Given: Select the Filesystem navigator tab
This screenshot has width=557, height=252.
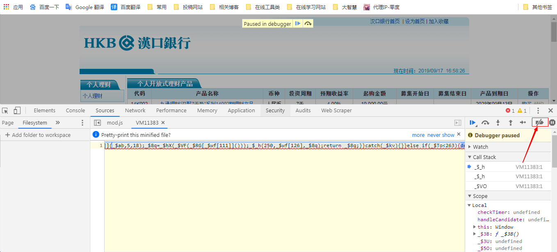Looking at the screenshot, I should point(35,123).
